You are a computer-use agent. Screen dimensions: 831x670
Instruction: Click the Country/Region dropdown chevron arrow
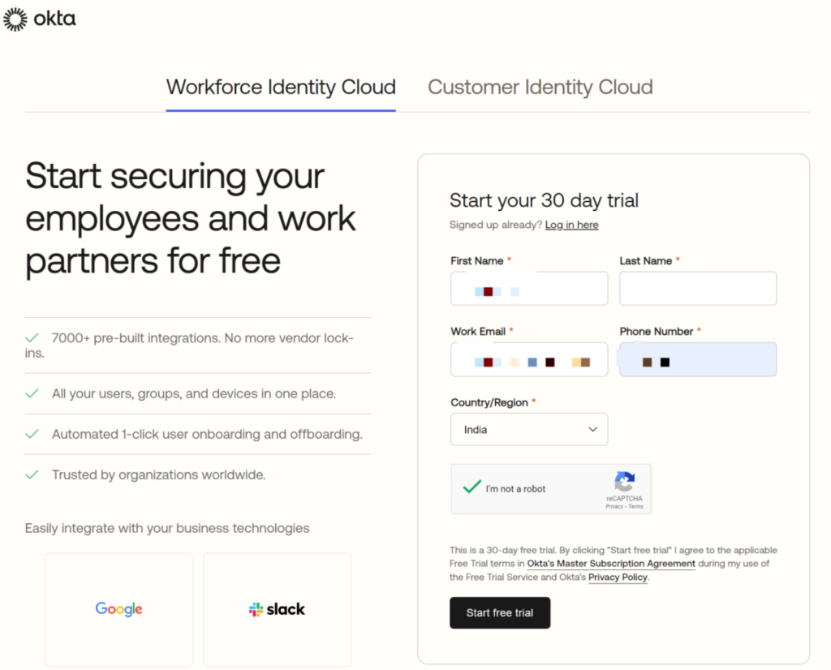592,429
